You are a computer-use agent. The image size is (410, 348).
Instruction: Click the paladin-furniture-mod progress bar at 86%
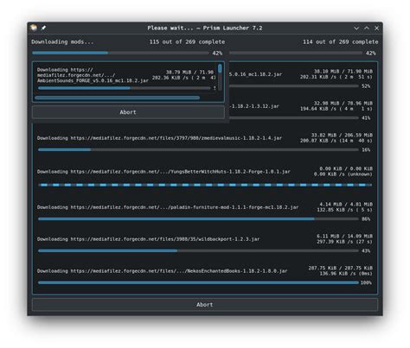[x=198, y=219]
